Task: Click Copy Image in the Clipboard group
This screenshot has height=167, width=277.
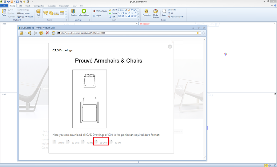Action: (23, 13)
